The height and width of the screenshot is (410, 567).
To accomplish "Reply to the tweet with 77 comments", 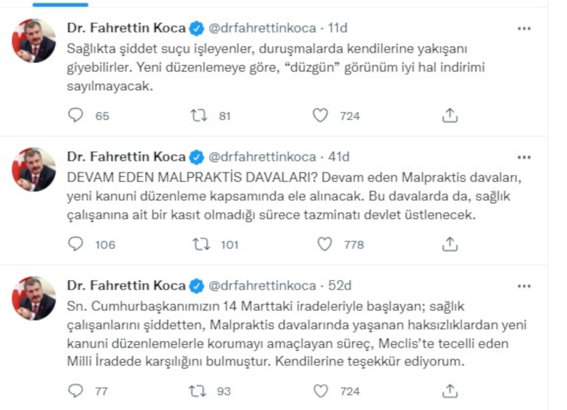I will coord(76,391).
